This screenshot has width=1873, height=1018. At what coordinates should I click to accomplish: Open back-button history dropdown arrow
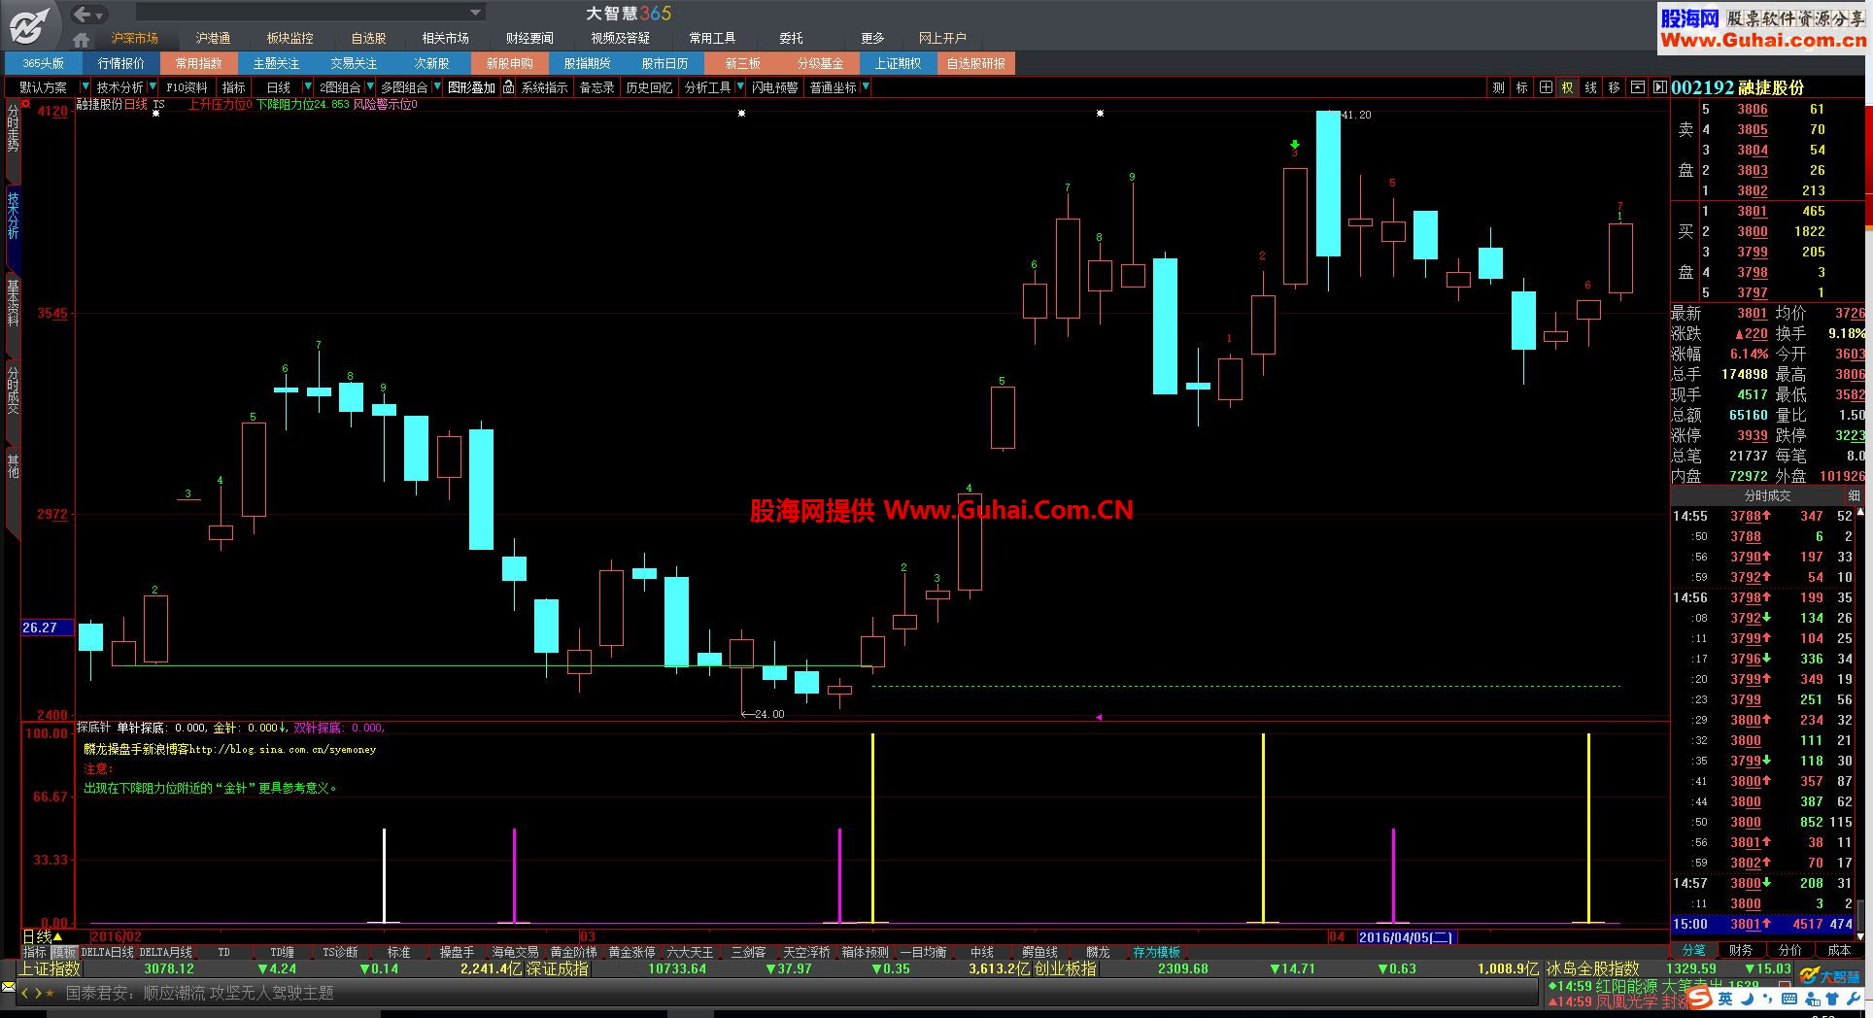[101, 15]
